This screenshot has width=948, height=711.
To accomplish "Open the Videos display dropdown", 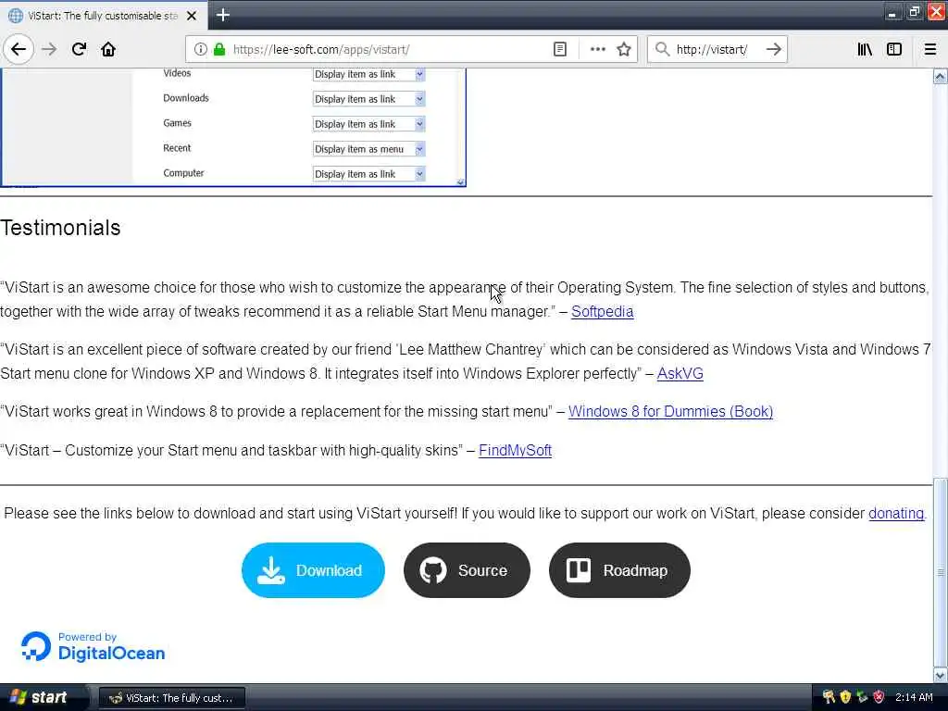I will point(368,74).
